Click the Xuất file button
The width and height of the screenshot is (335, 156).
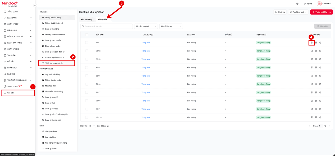click(x=280, y=12)
